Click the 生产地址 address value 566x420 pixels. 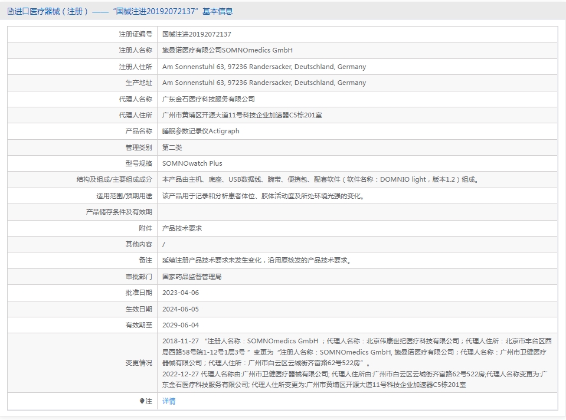coord(264,83)
